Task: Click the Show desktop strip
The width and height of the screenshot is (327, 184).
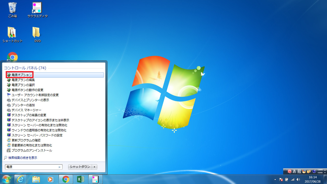Action: click(x=325, y=179)
